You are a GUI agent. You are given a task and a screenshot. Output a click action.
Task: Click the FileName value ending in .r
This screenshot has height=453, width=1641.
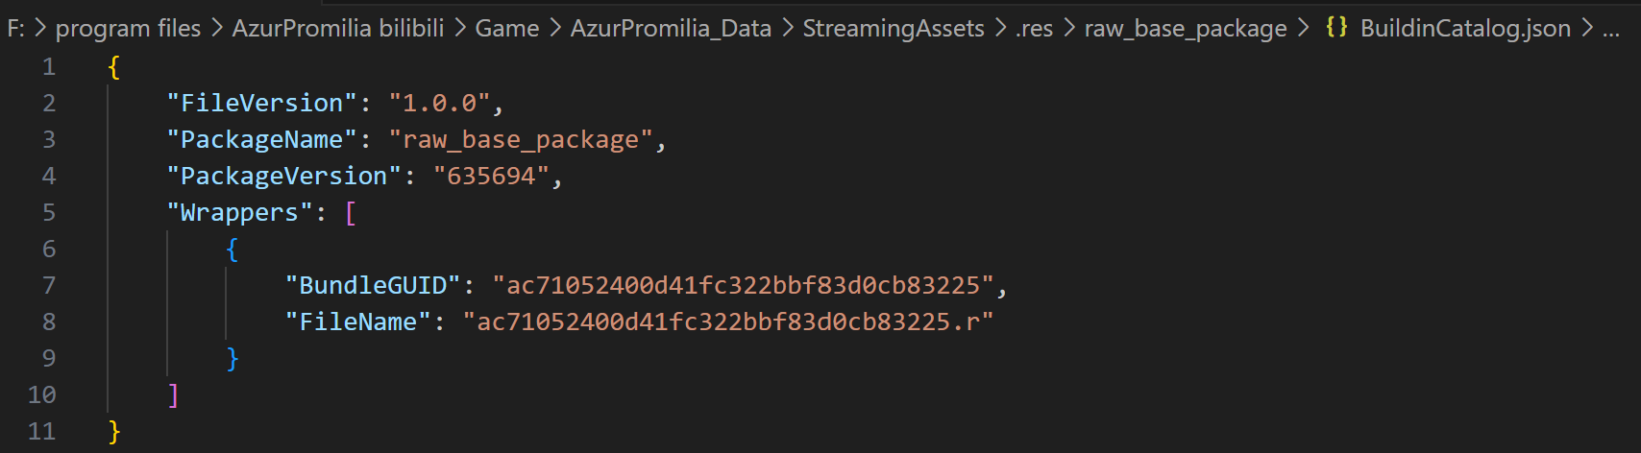click(x=728, y=322)
